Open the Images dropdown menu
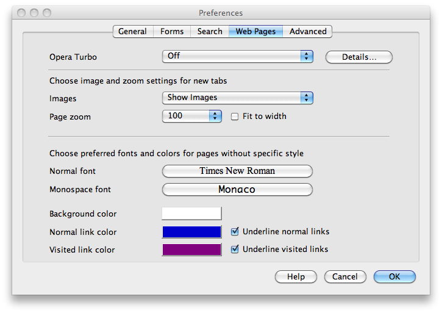Viewport: 442px width, 313px height. point(237,98)
